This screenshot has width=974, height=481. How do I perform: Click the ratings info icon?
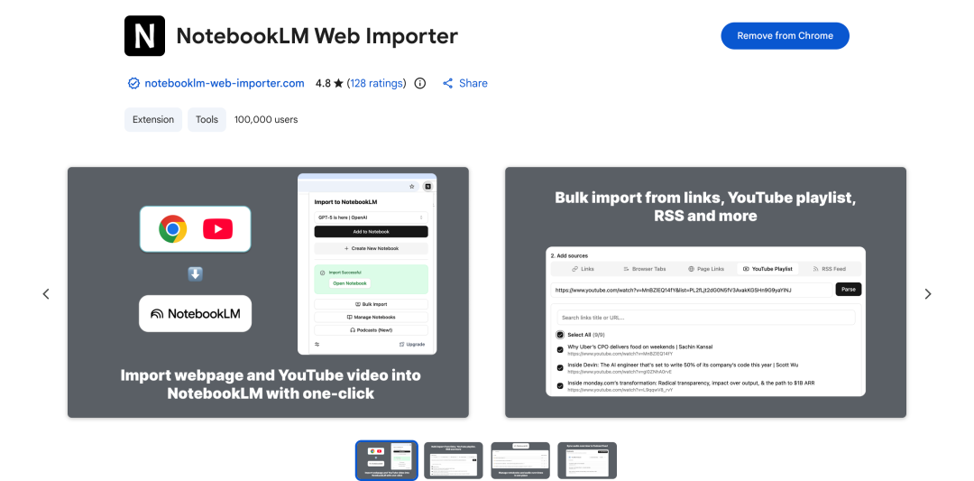[x=420, y=83]
